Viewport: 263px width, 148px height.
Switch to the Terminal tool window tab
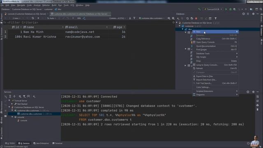pyautogui.click(x=57, y=143)
